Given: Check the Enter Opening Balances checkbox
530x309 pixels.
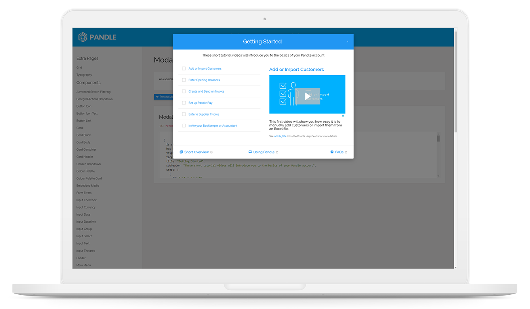Looking at the screenshot, I should tap(184, 80).
